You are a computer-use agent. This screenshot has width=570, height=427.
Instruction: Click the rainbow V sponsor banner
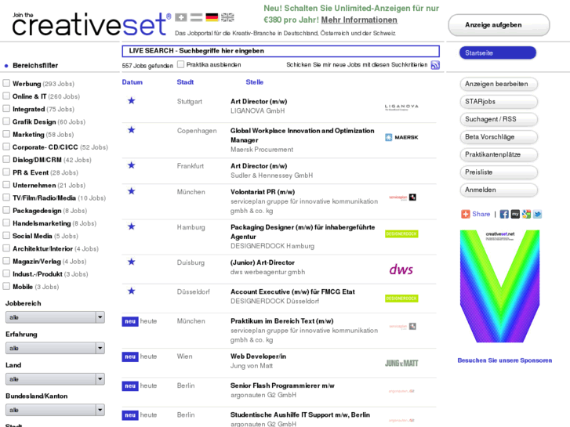499,286
